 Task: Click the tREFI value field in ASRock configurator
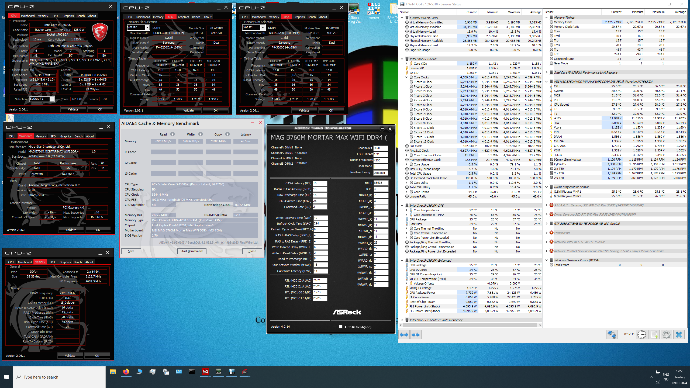pos(381,183)
